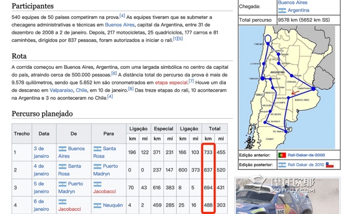Open 'Rali Dakar de 2010' next edition link
The height and width of the screenshot is (214, 344).
pos(306,165)
